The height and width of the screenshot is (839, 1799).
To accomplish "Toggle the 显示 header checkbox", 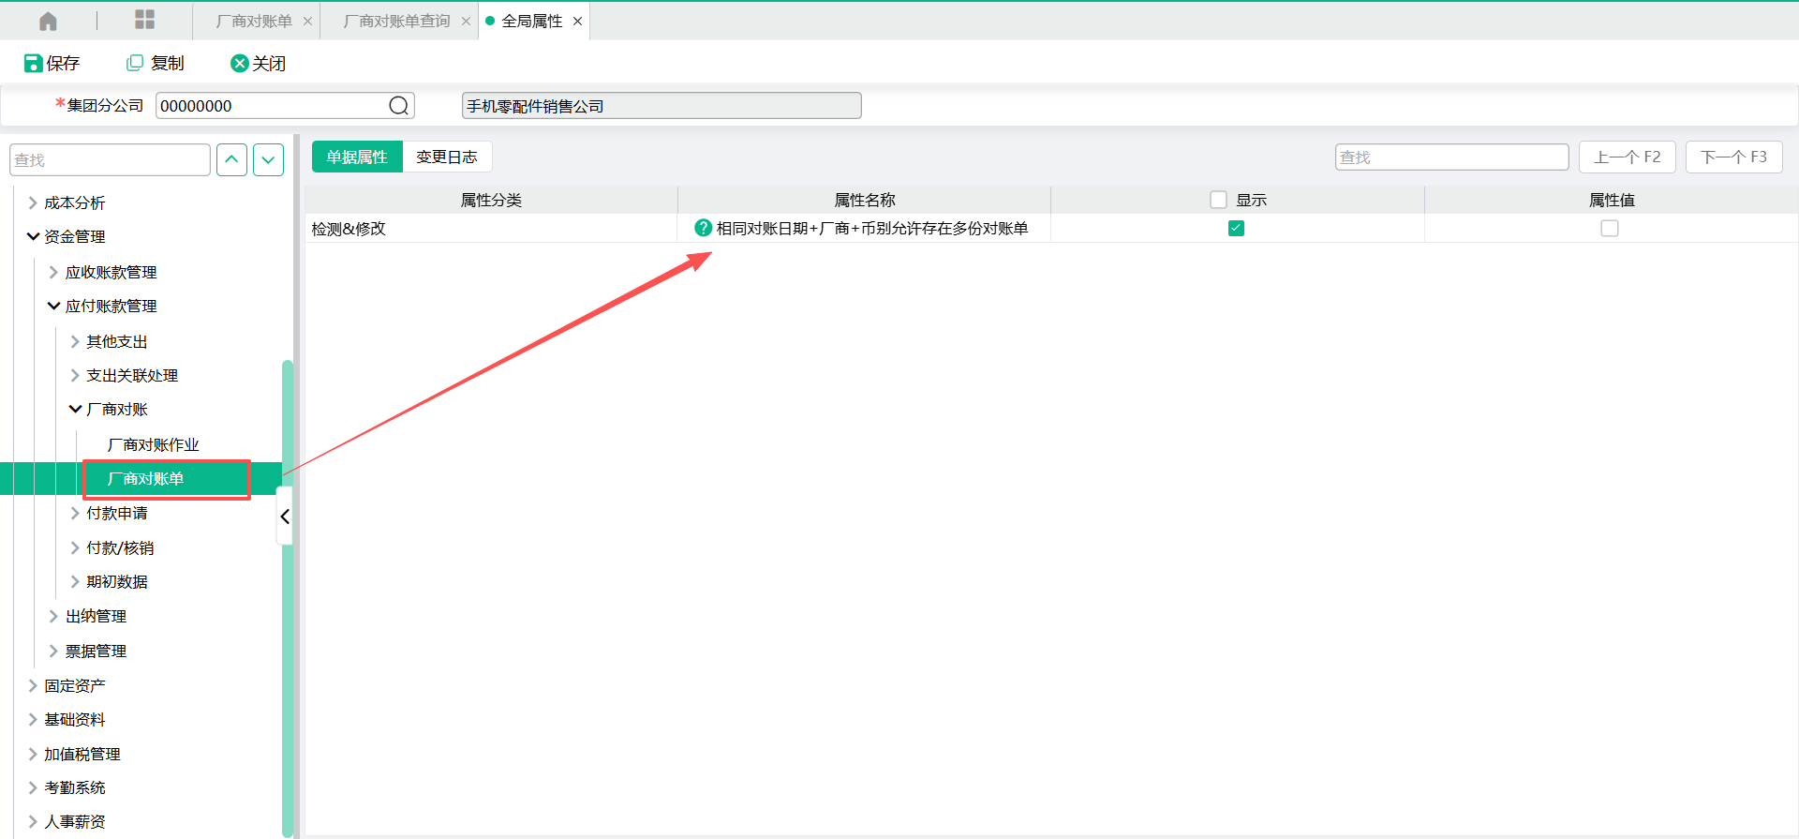I will click(x=1218, y=200).
